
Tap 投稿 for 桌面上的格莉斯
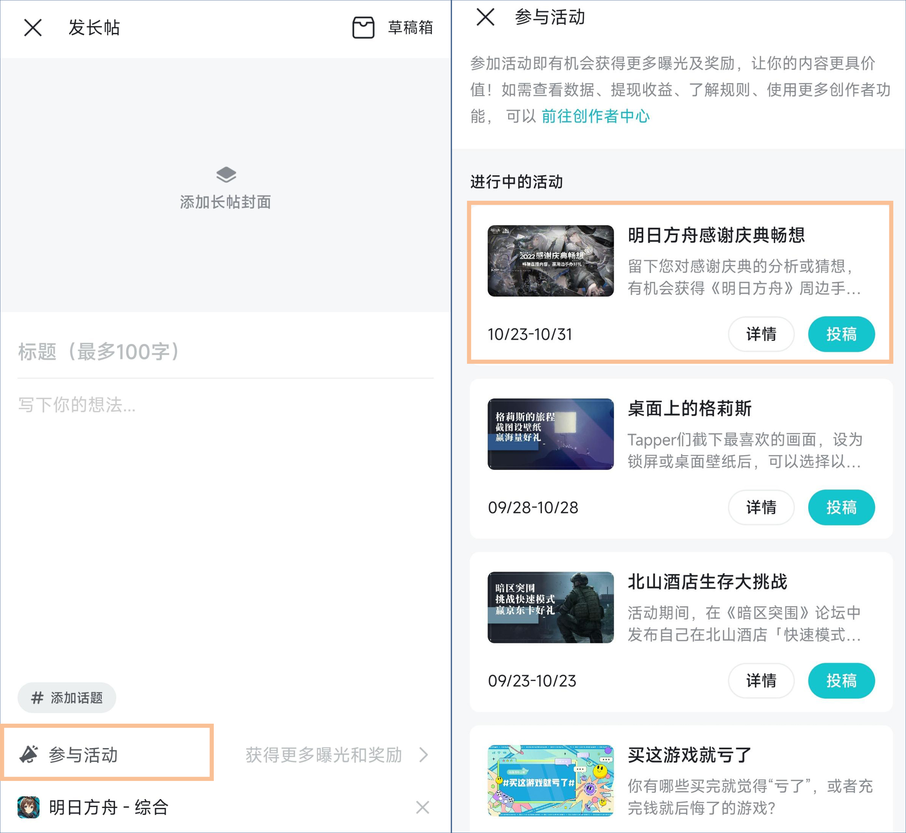tap(841, 508)
